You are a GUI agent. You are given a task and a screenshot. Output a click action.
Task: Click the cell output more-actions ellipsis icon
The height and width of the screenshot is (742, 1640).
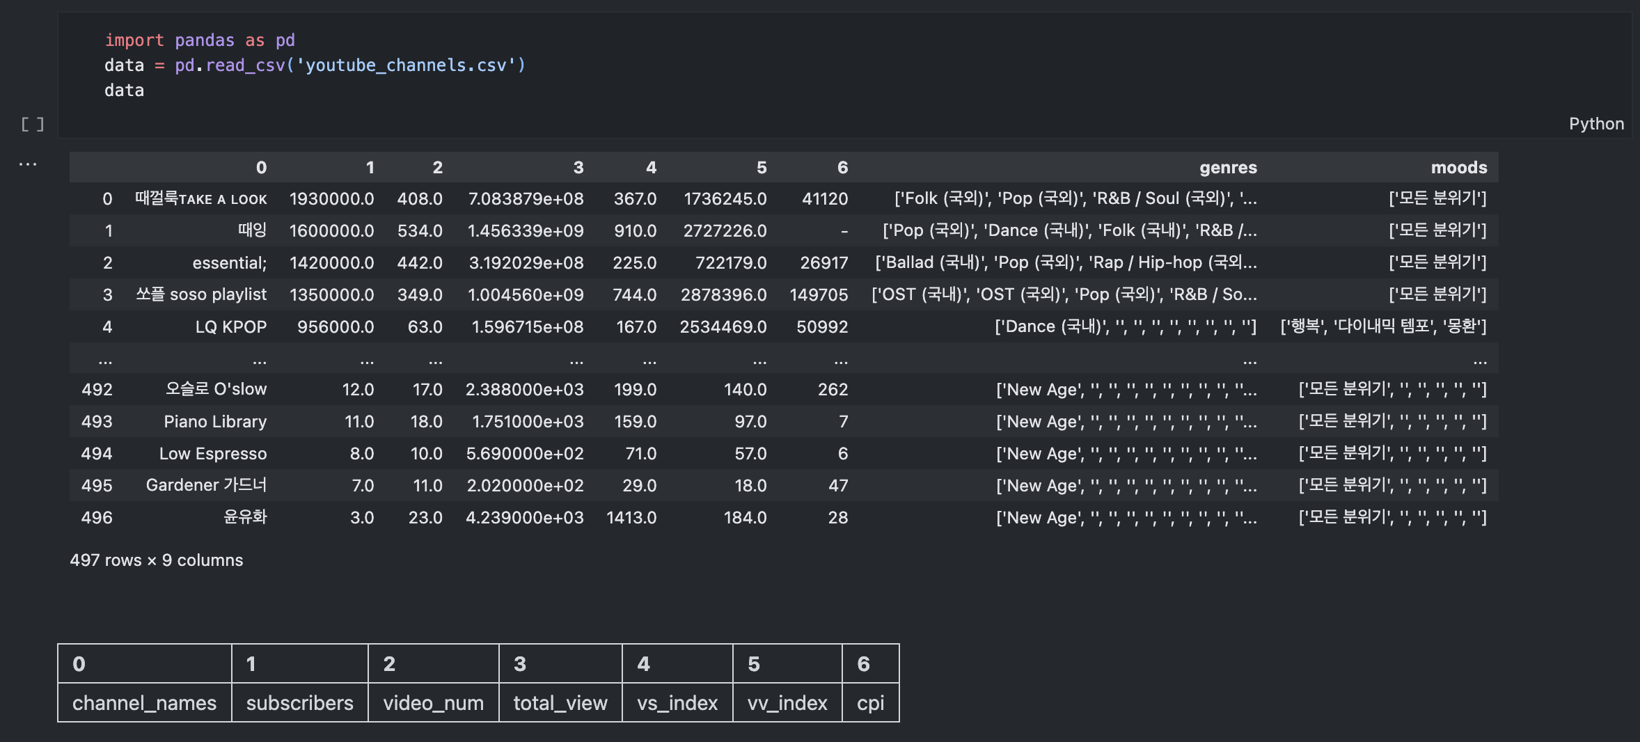point(28,164)
